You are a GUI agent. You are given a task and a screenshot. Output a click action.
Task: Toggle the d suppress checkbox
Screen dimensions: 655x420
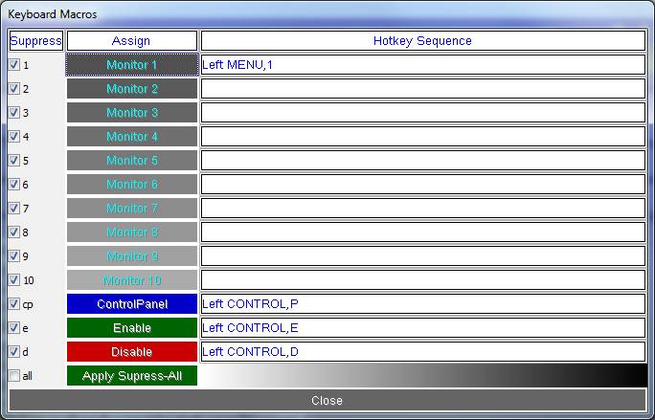point(14,351)
